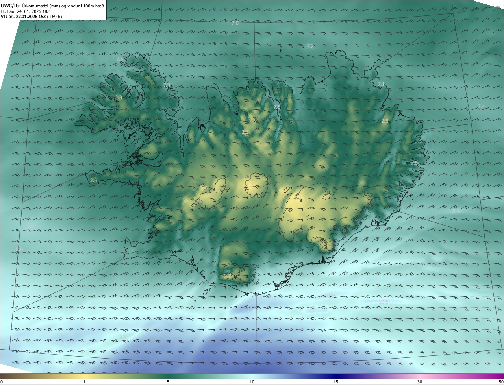Click the colorbar tick label 1
The width and height of the screenshot is (504, 385).
(x=84, y=382)
